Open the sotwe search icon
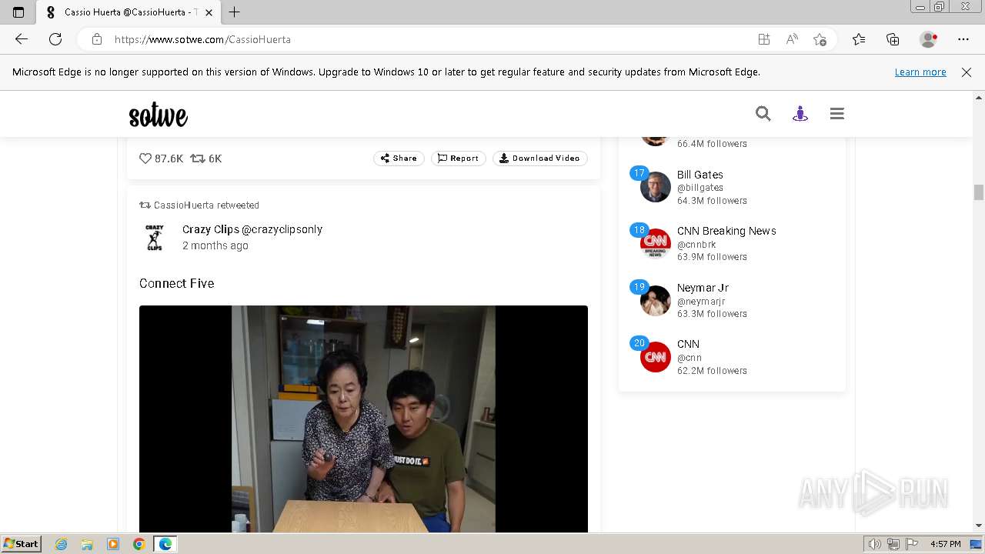This screenshot has height=554, width=985. [763, 114]
